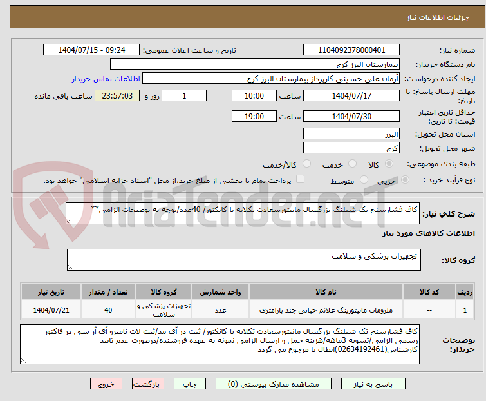Click the خروج exit button
Viewport: 486px width, 401px height.
[106, 384]
